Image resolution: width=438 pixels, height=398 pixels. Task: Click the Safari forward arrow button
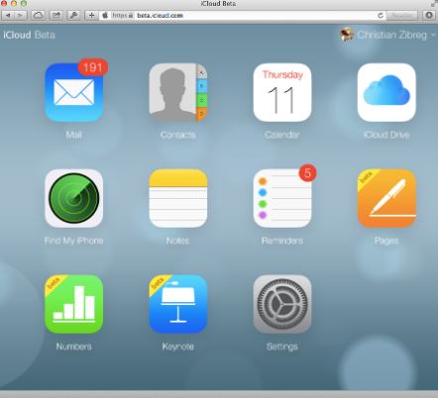tap(20, 15)
